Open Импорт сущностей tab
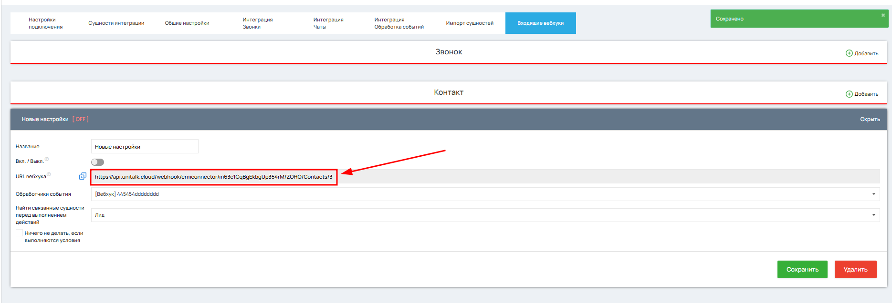 [470, 23]
